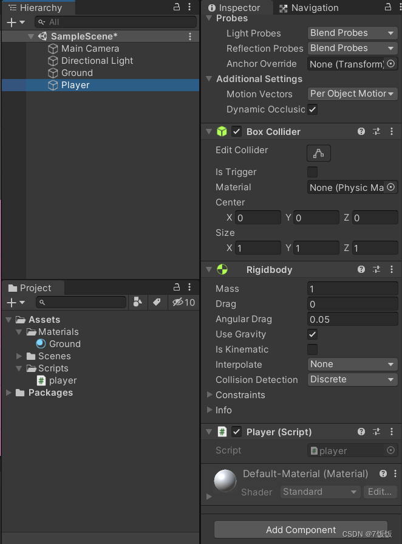Click the Default-Material preview sphere
The width and height of the screenshot is (402, 544).
pyautogui.click(x=225, y=481)
